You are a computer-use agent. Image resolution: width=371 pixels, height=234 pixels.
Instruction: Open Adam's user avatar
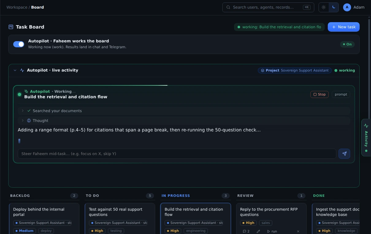347,7
